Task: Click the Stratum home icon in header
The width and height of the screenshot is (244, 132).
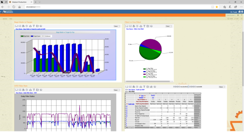Action: 239,12
